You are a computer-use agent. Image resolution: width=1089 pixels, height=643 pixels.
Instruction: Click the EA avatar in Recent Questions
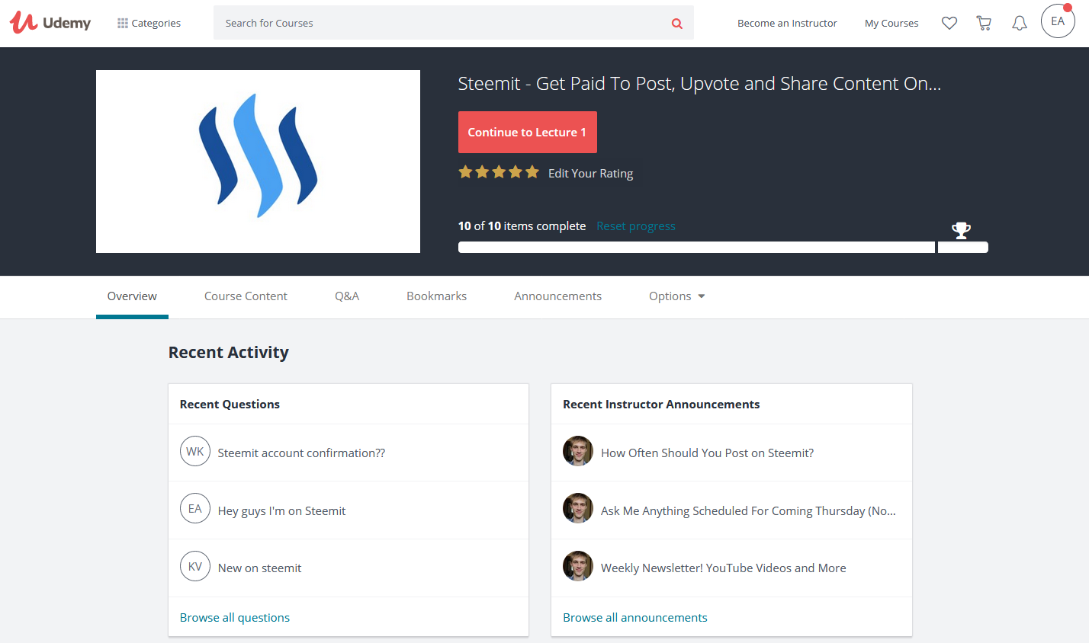click(195, 508)
